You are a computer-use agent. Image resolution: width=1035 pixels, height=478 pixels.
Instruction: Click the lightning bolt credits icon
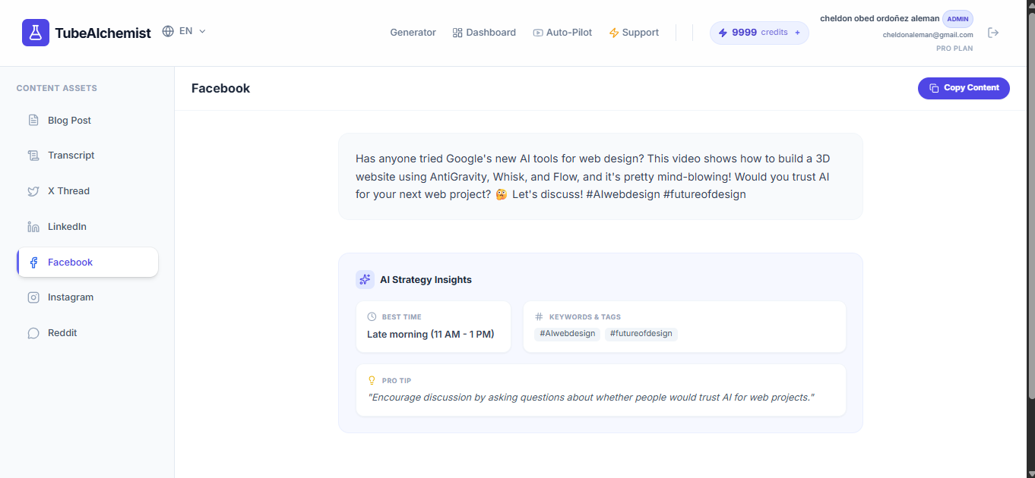723,33
